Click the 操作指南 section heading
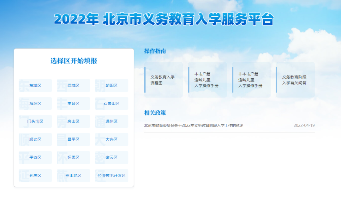 [x=155, y=51]
